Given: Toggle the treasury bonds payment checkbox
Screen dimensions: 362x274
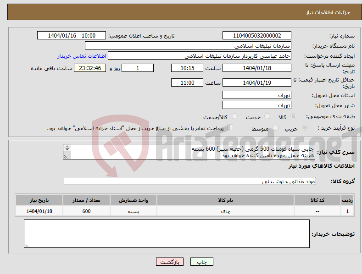Looking at the screenshot, I should (x=230, y=127).
